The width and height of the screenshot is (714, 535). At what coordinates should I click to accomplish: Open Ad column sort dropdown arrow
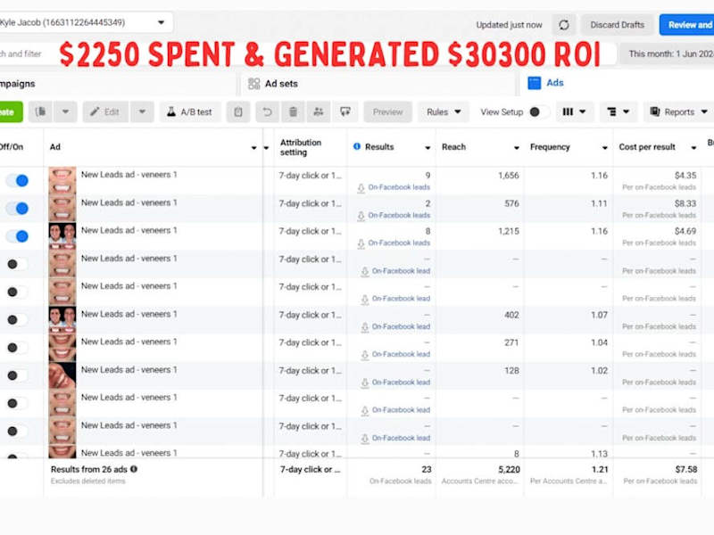[x=254, y=147]
